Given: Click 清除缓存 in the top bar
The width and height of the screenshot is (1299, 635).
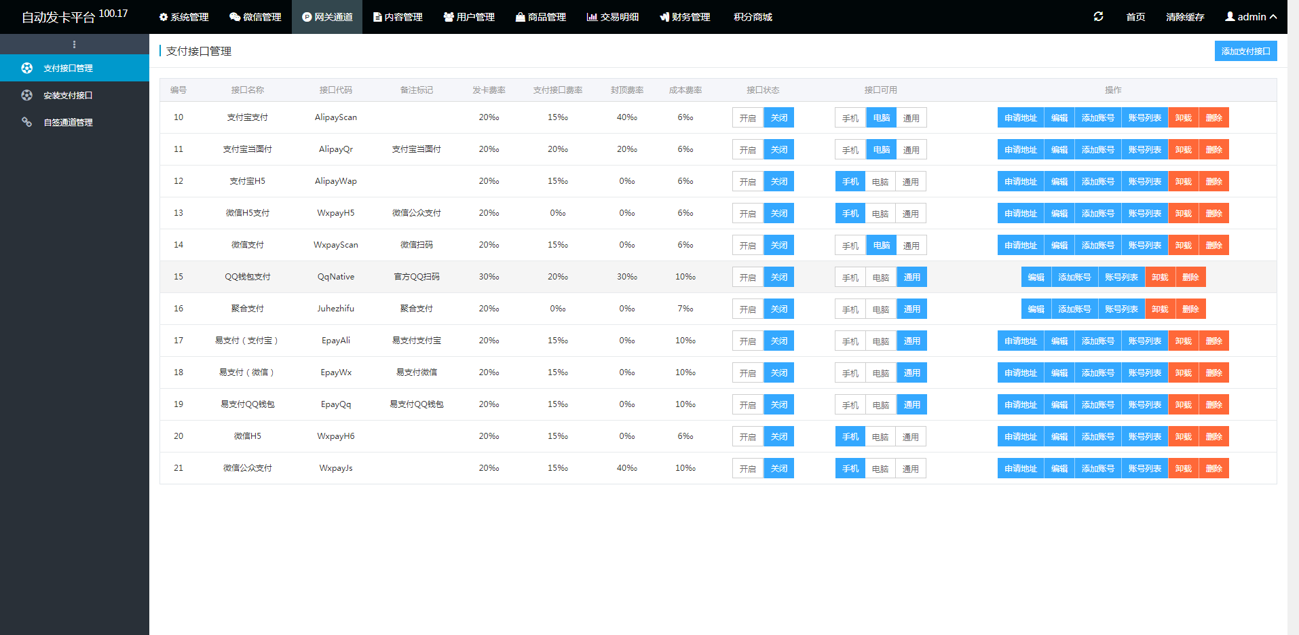Looking at the screenshot, I should point(1185,17).
